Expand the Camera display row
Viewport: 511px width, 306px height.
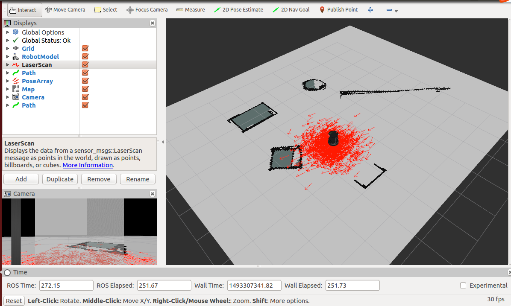(x=8, y=97)
